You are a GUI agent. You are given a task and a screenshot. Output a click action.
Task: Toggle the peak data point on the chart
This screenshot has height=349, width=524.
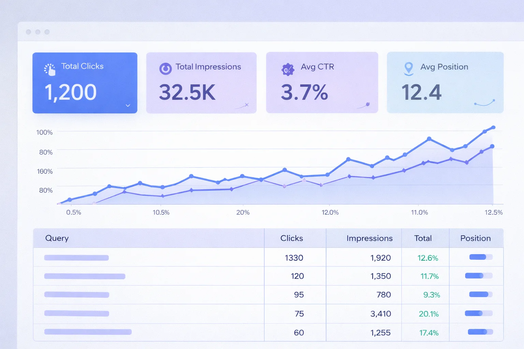494,127
